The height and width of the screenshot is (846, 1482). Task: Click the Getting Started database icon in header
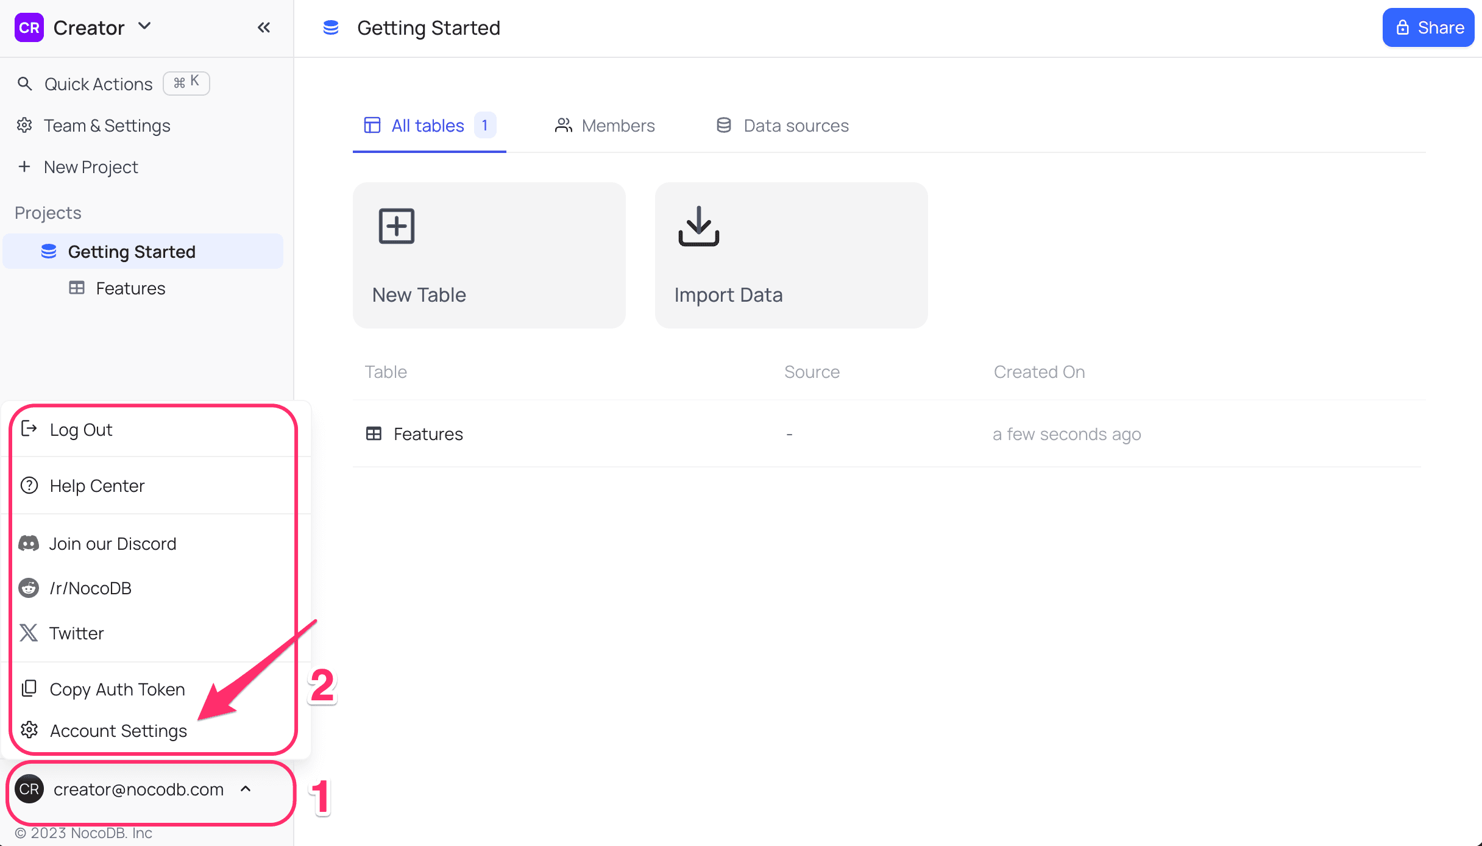tap(331, 27)
